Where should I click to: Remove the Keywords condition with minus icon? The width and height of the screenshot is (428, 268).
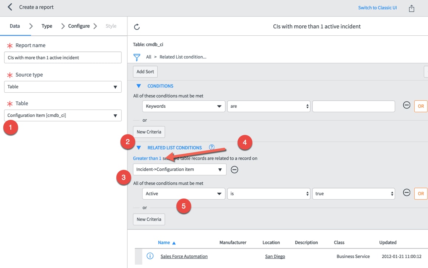406,106
